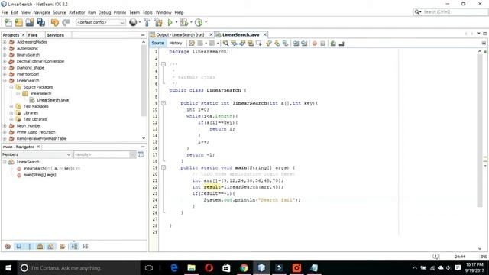The height and width of the screenshot is (275, 489).
Task: Click the Source view button
Action: pos(158,43)
